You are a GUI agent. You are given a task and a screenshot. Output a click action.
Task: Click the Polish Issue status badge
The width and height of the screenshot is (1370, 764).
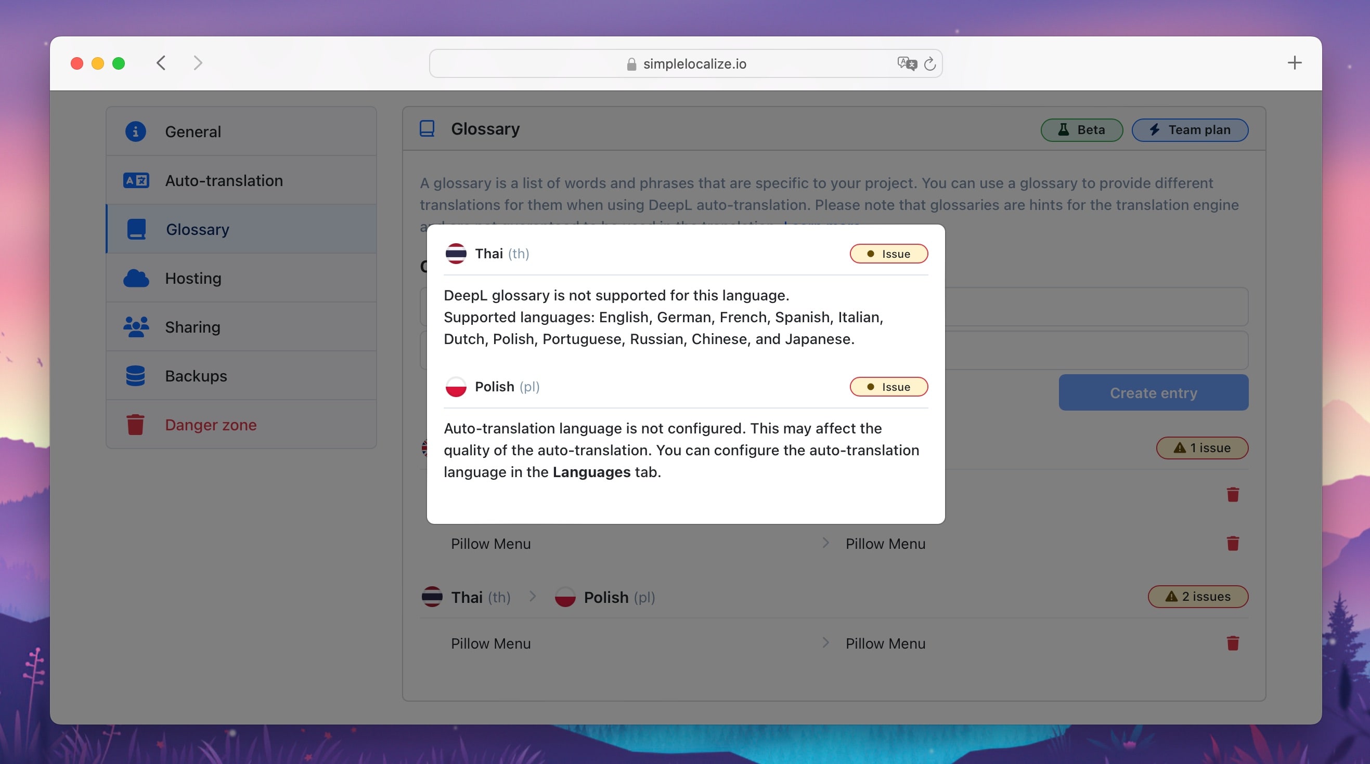(x=889, y=386)
